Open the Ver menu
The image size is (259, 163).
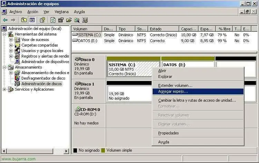click(x=46, y=12)
